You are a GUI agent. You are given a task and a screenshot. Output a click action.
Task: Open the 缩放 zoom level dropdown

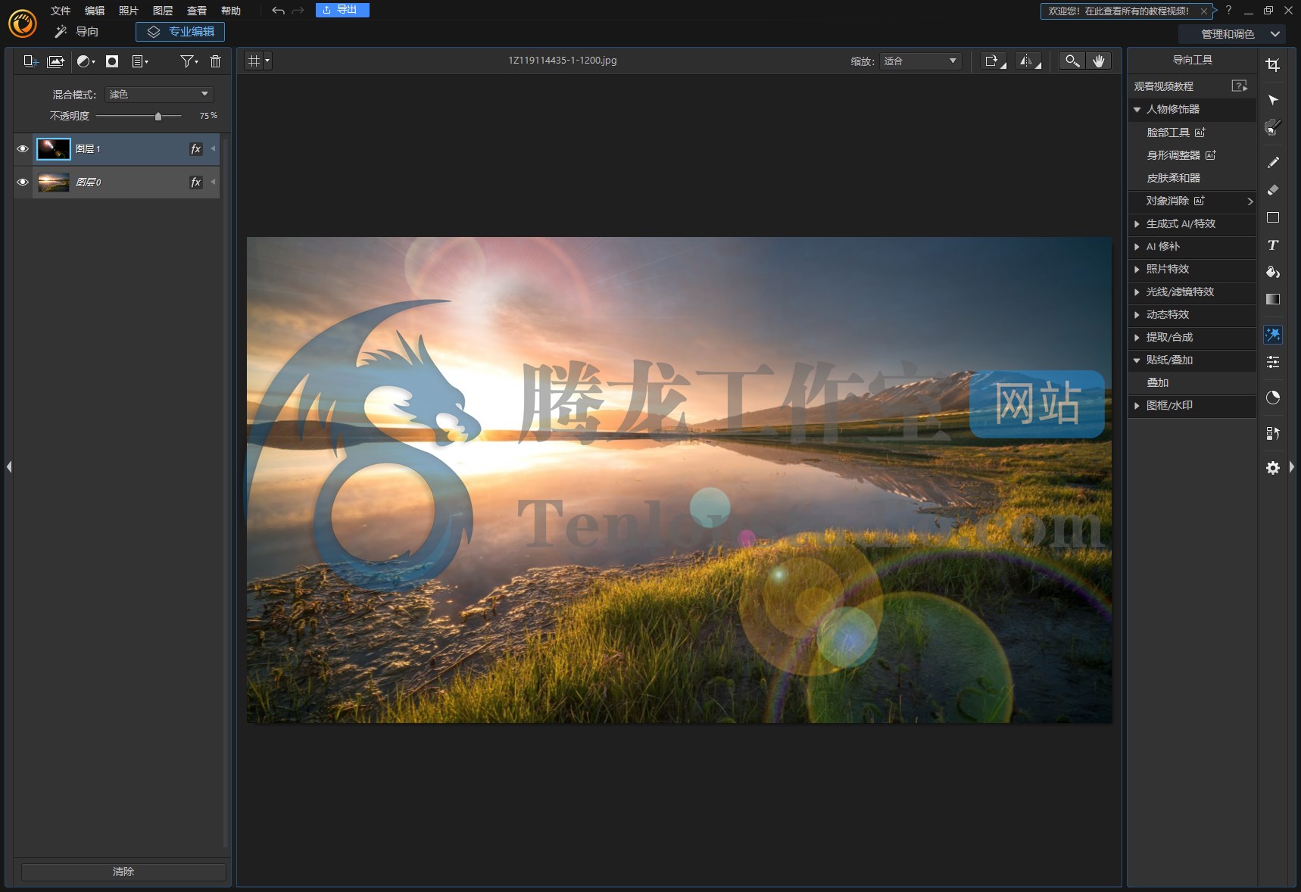(x=921, y=61)
